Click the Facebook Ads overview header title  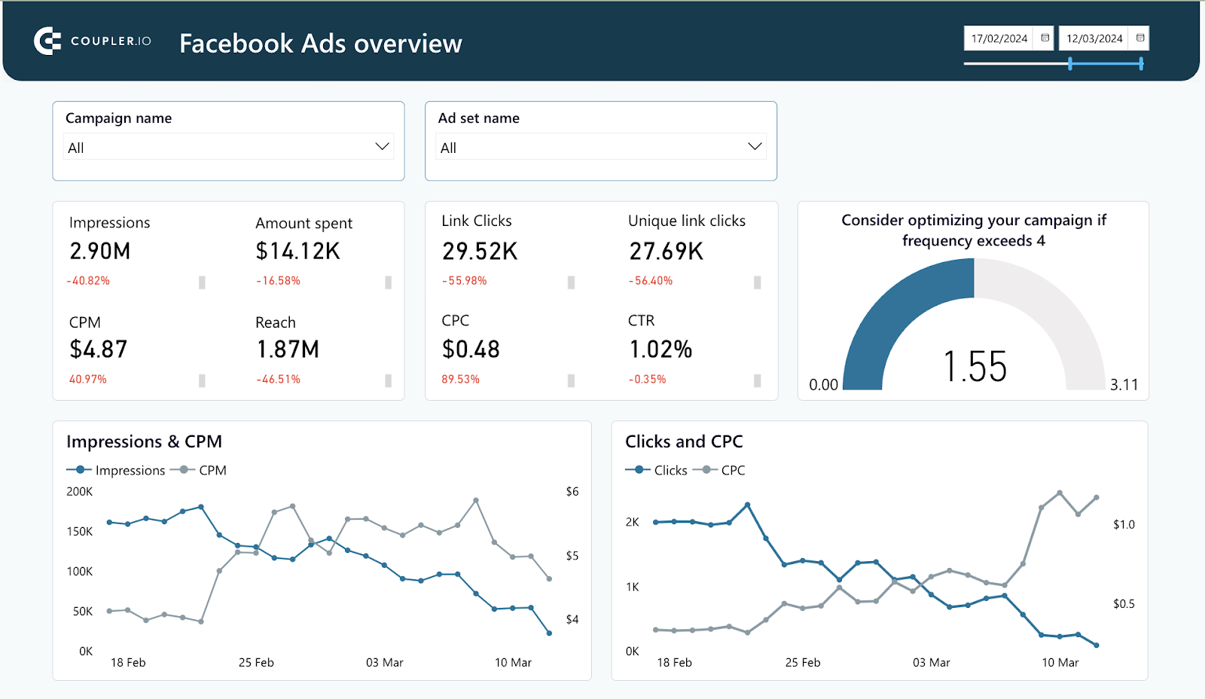[x=320, y=43]
